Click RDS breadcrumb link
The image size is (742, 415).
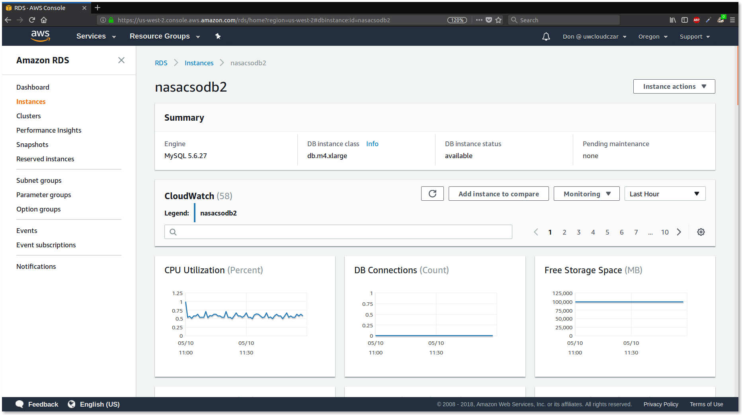[161, 63]
